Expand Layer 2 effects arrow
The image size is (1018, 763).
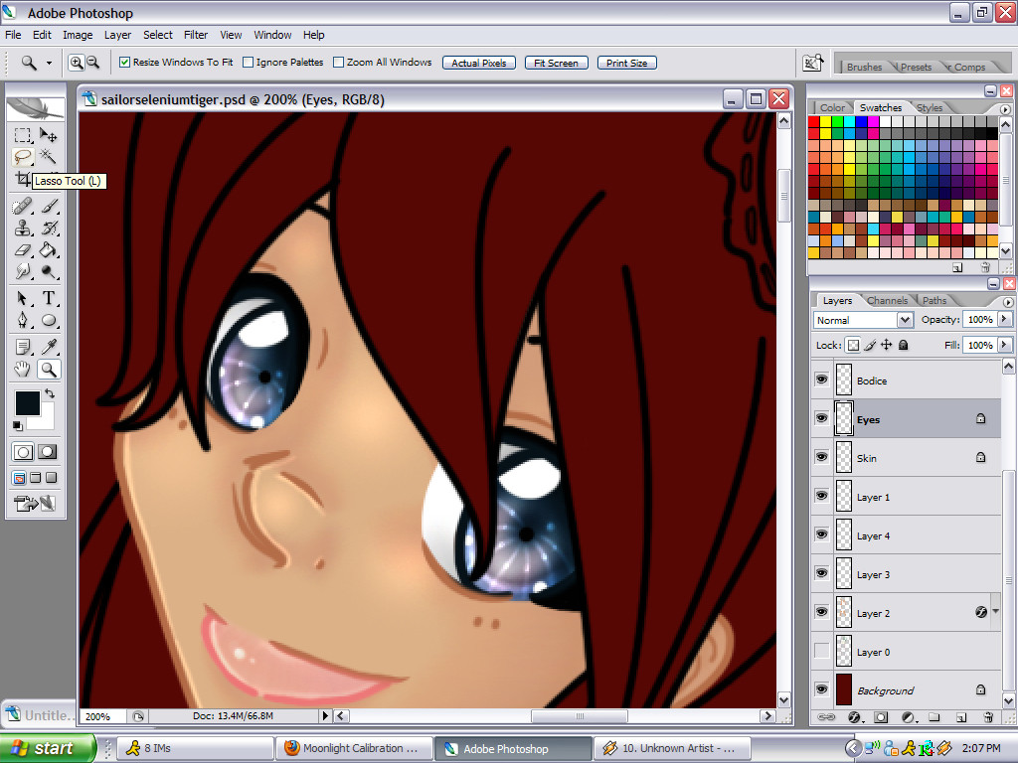tap(995, 611)
